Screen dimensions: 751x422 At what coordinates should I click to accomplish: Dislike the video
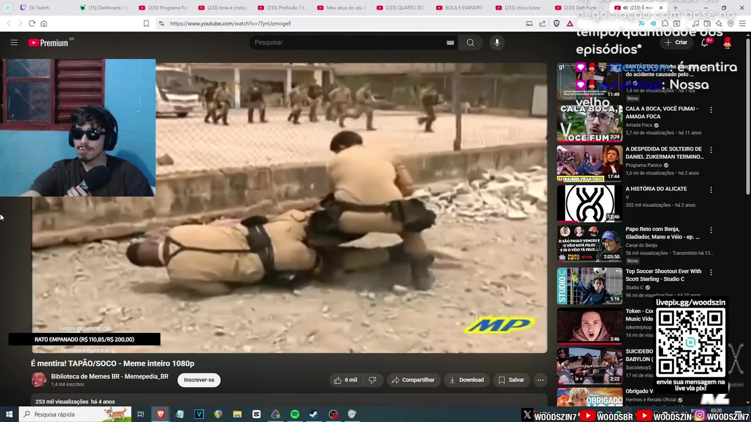tap(372, 380)
